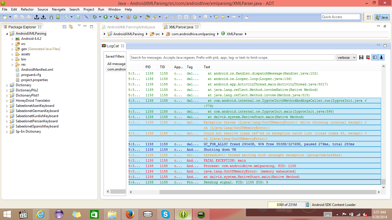Run the garbage collector trash icon
392x220 pixels.
pyautogui.click(x=308, y=205)
